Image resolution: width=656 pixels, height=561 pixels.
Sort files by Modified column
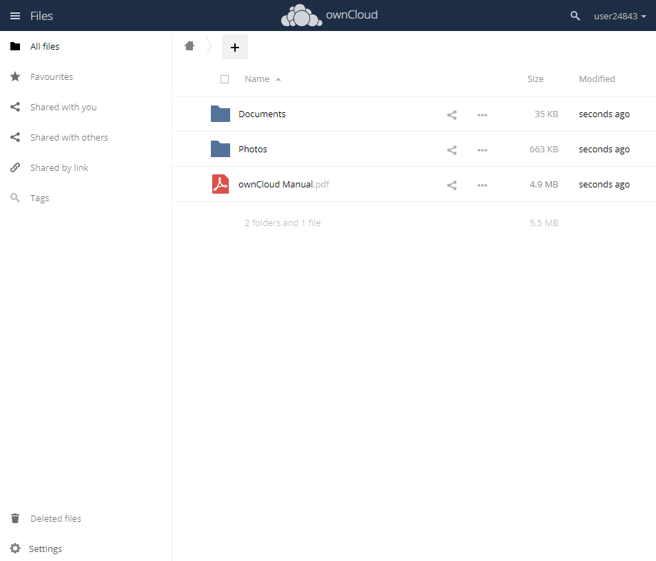coord(597,79)
